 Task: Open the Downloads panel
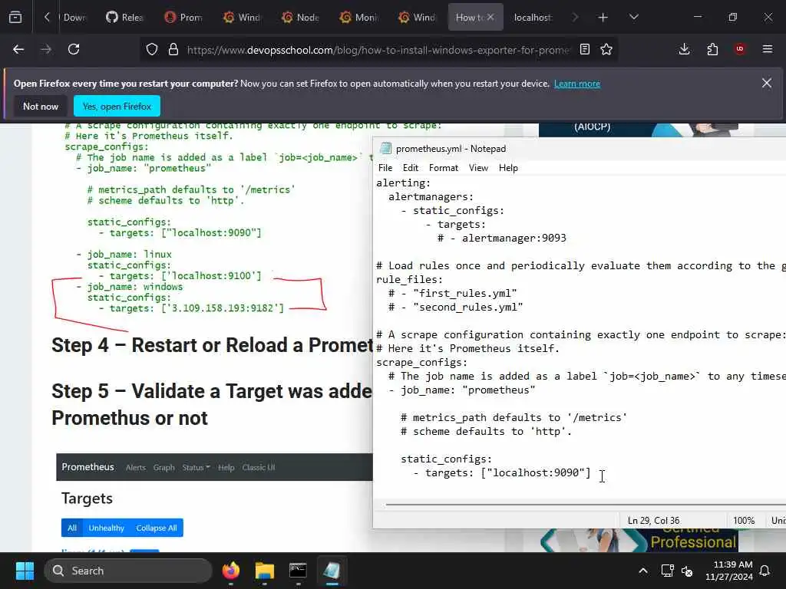pos(684,49)
